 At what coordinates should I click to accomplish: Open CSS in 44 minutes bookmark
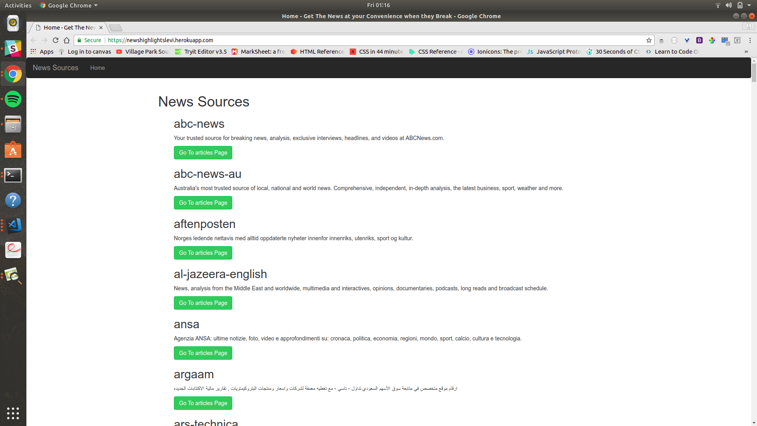coord(377,52)
